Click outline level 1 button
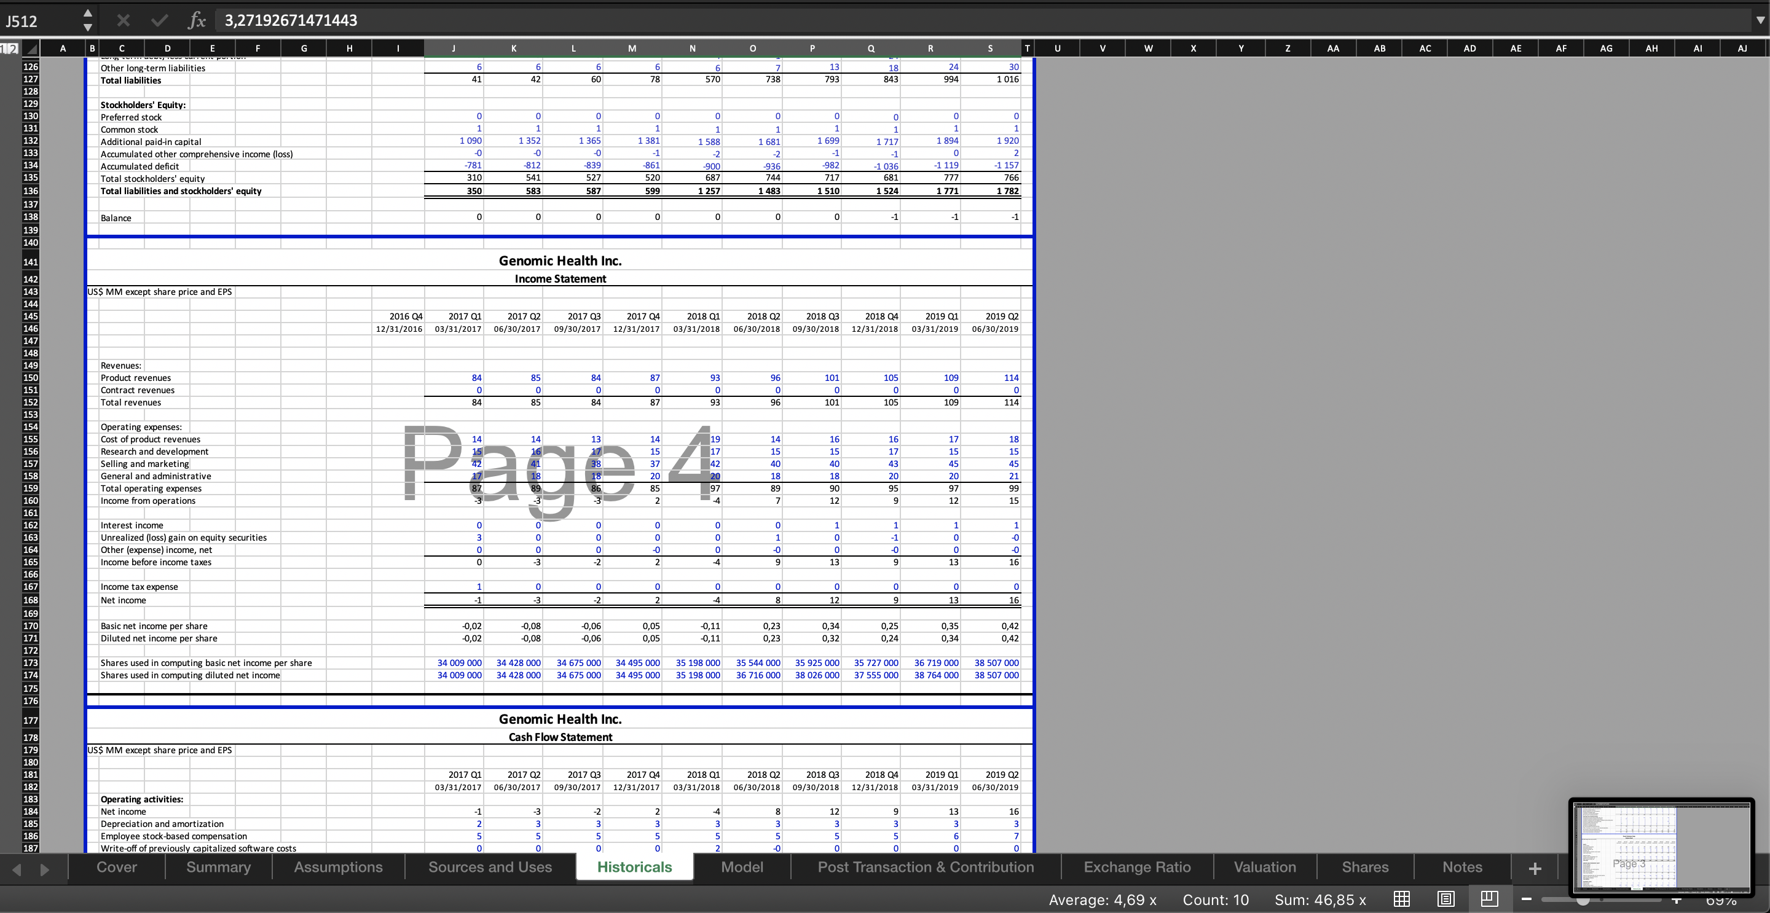The width and height of the screenshot is (1770, 913). [4, 49]
